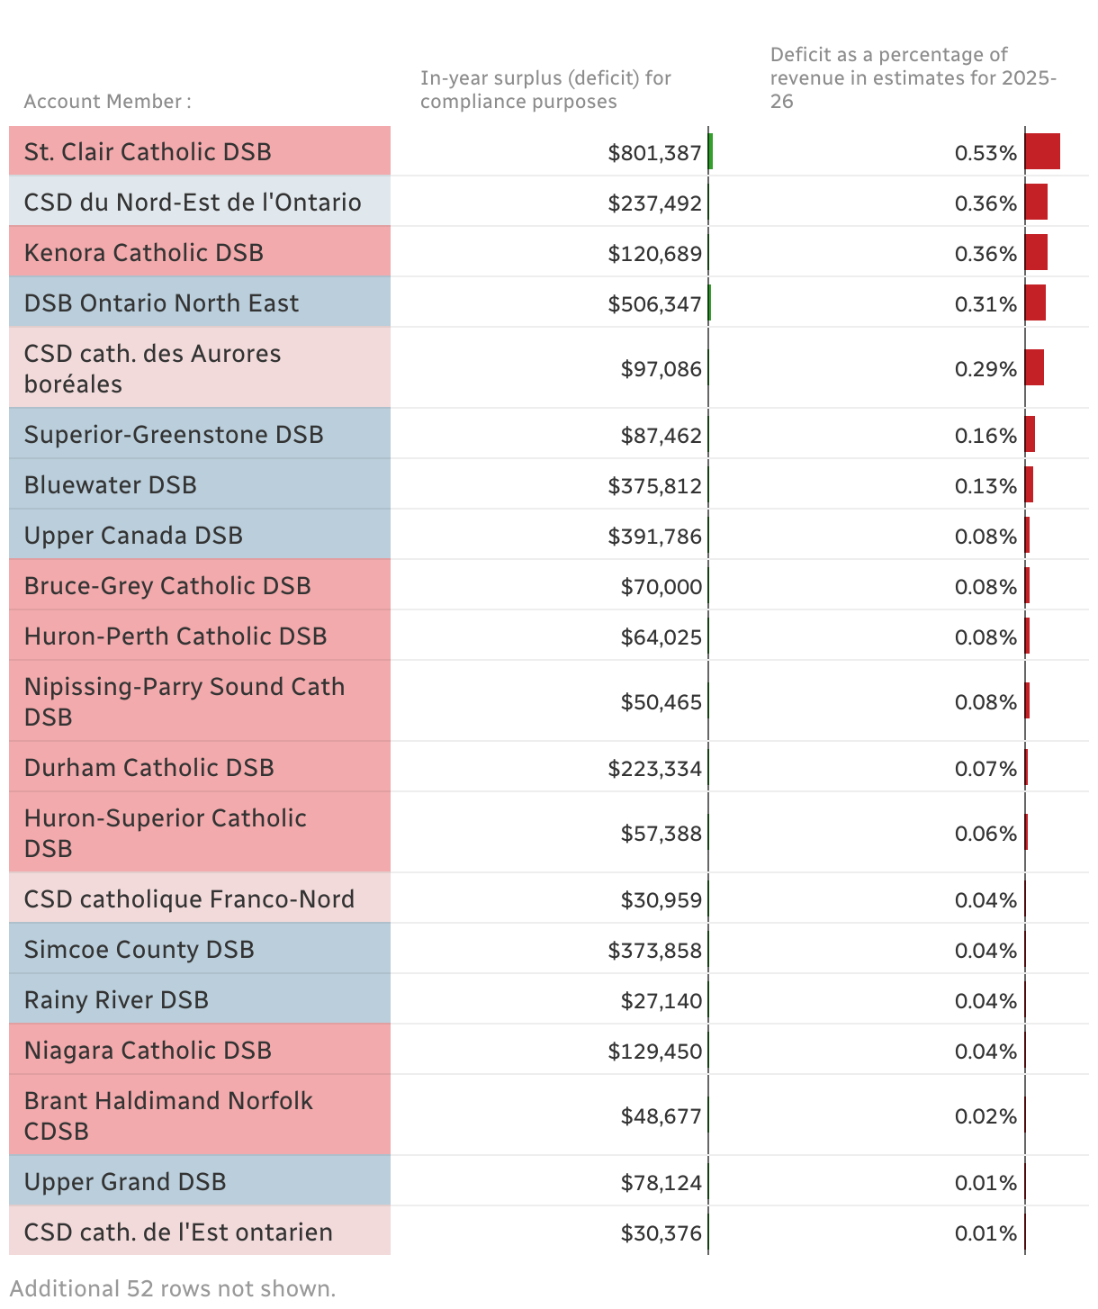
Task: Select the CSD du Nord-Est de l'Ontario cell
Action: (193, 202)
